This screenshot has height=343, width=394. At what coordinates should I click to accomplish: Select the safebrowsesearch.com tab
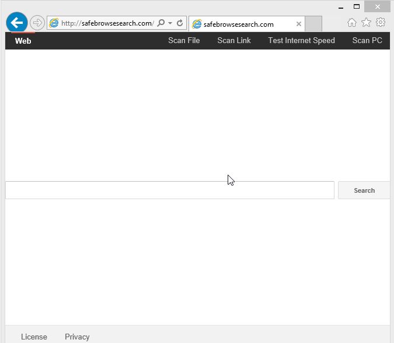point(246,24)
